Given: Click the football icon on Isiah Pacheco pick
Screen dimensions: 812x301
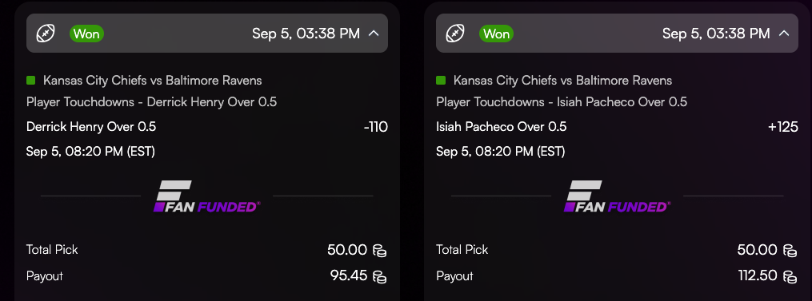Looking at the screenshot, I should coord(455,34).
